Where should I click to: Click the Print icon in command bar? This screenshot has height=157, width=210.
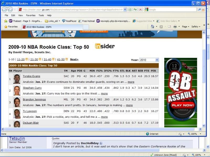175,27
